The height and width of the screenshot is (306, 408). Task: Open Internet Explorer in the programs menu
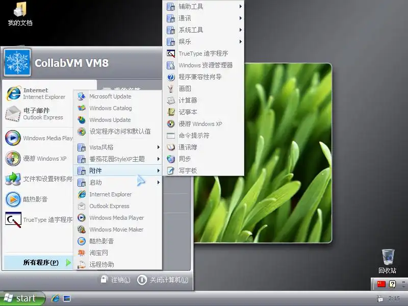click(118, 194)
